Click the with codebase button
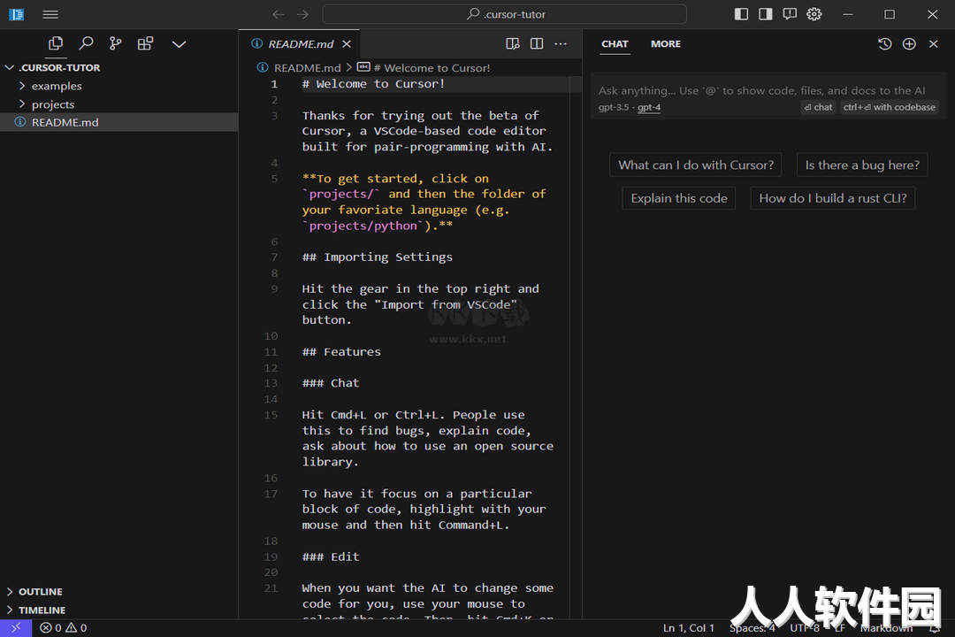Image resolution: width=955 pixels, height=637 pixels. click(x=890, y=107)
